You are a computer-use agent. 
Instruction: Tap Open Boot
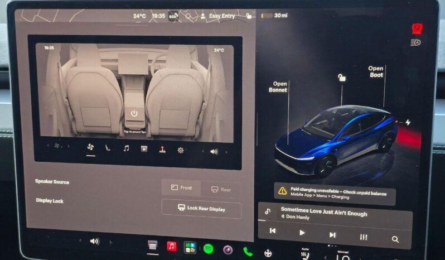pos(376,71)
